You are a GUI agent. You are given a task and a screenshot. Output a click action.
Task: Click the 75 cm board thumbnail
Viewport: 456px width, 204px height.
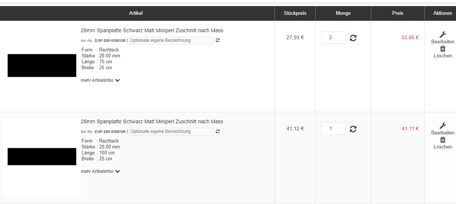point(42,66)
